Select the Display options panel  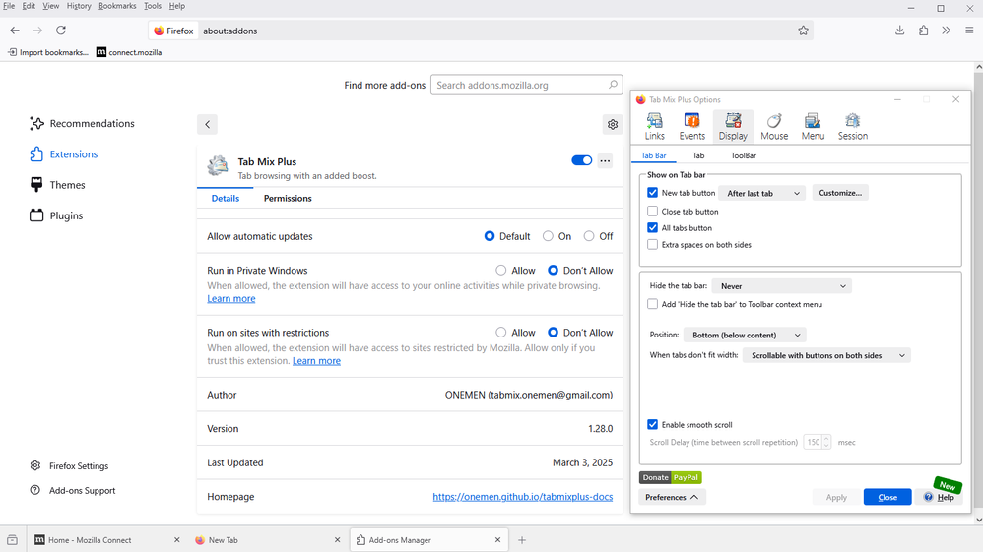point(732,126)
